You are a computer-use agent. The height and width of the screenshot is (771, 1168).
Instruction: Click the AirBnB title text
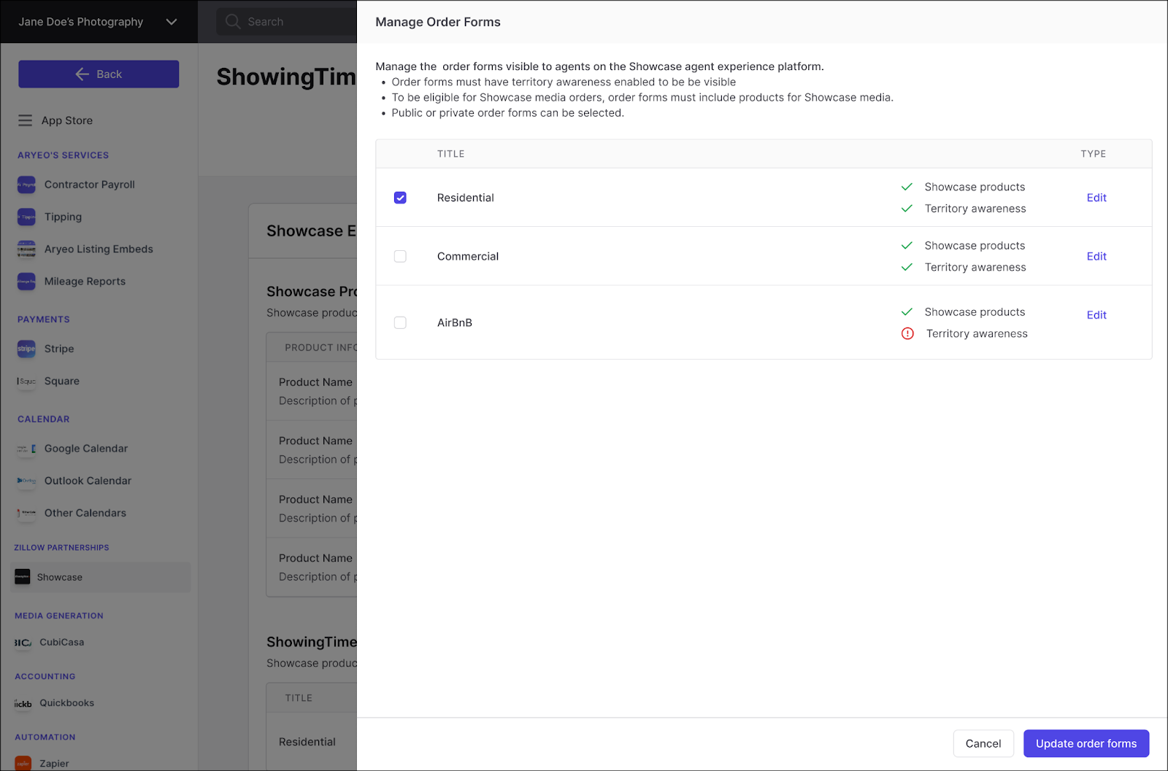point(455,322)
